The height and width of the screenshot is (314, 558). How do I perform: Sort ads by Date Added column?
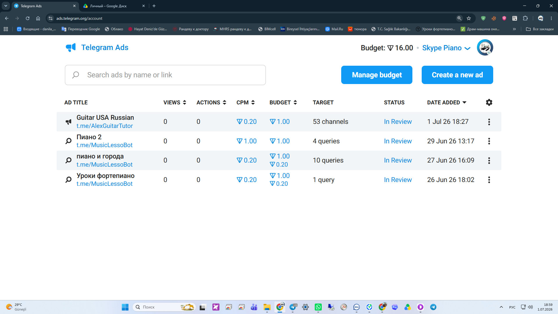[x=447, y=102]
